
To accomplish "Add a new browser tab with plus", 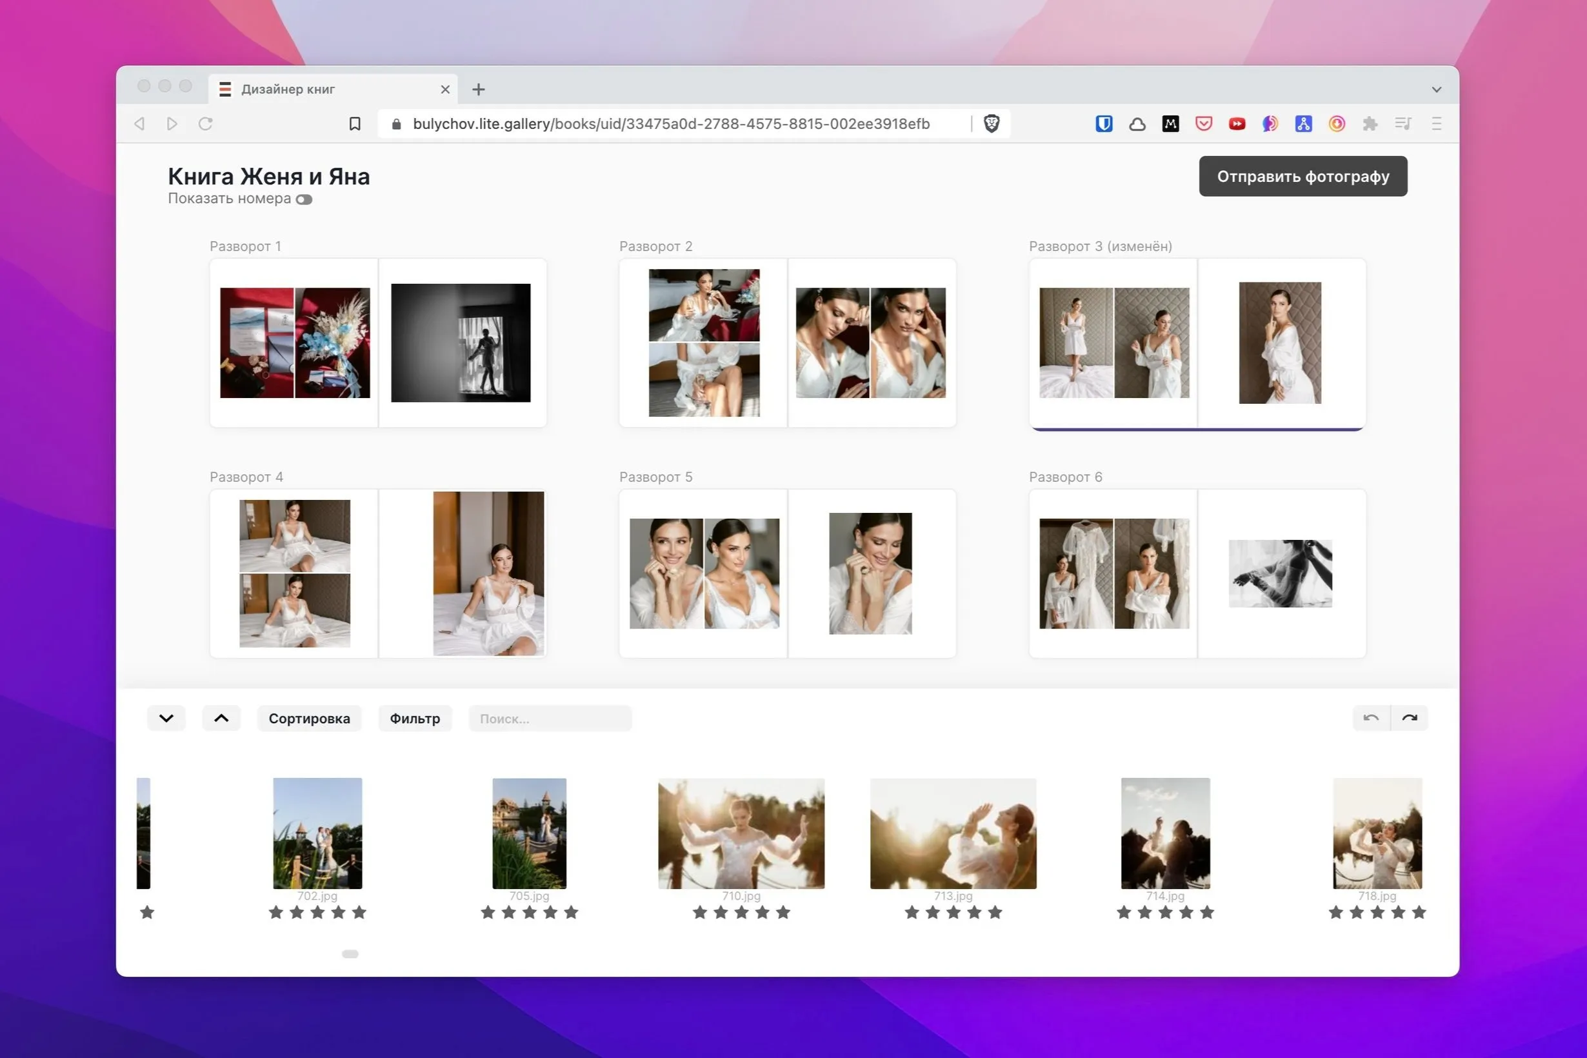I will pyautogui.click(x=479, y=89).
